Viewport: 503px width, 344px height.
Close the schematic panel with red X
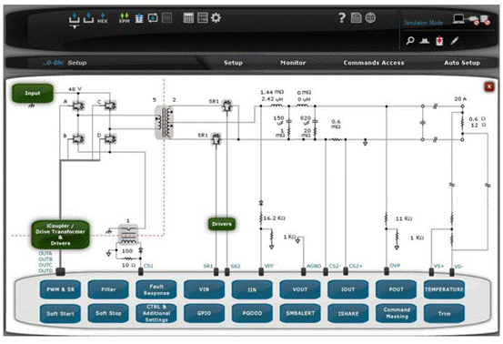pos(489,86)
